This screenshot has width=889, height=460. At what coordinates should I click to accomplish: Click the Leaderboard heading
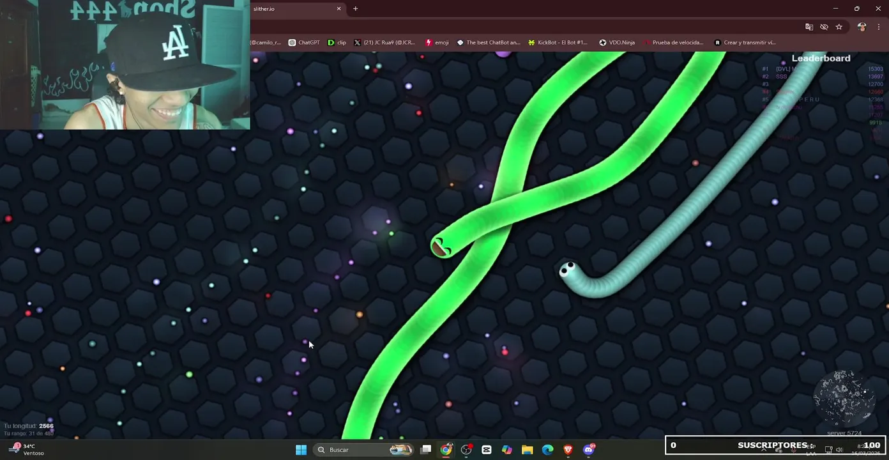coord(821,58)
